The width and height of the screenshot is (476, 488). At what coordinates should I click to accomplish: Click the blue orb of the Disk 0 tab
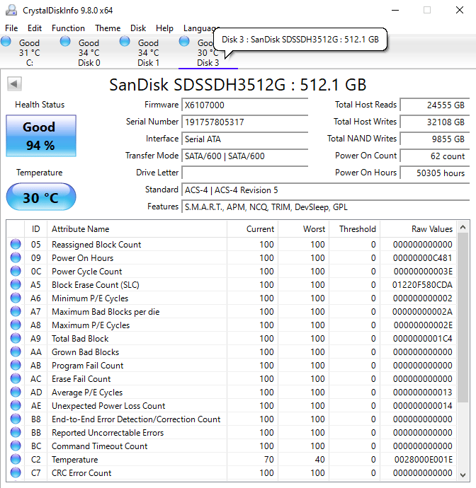point(65,42)
